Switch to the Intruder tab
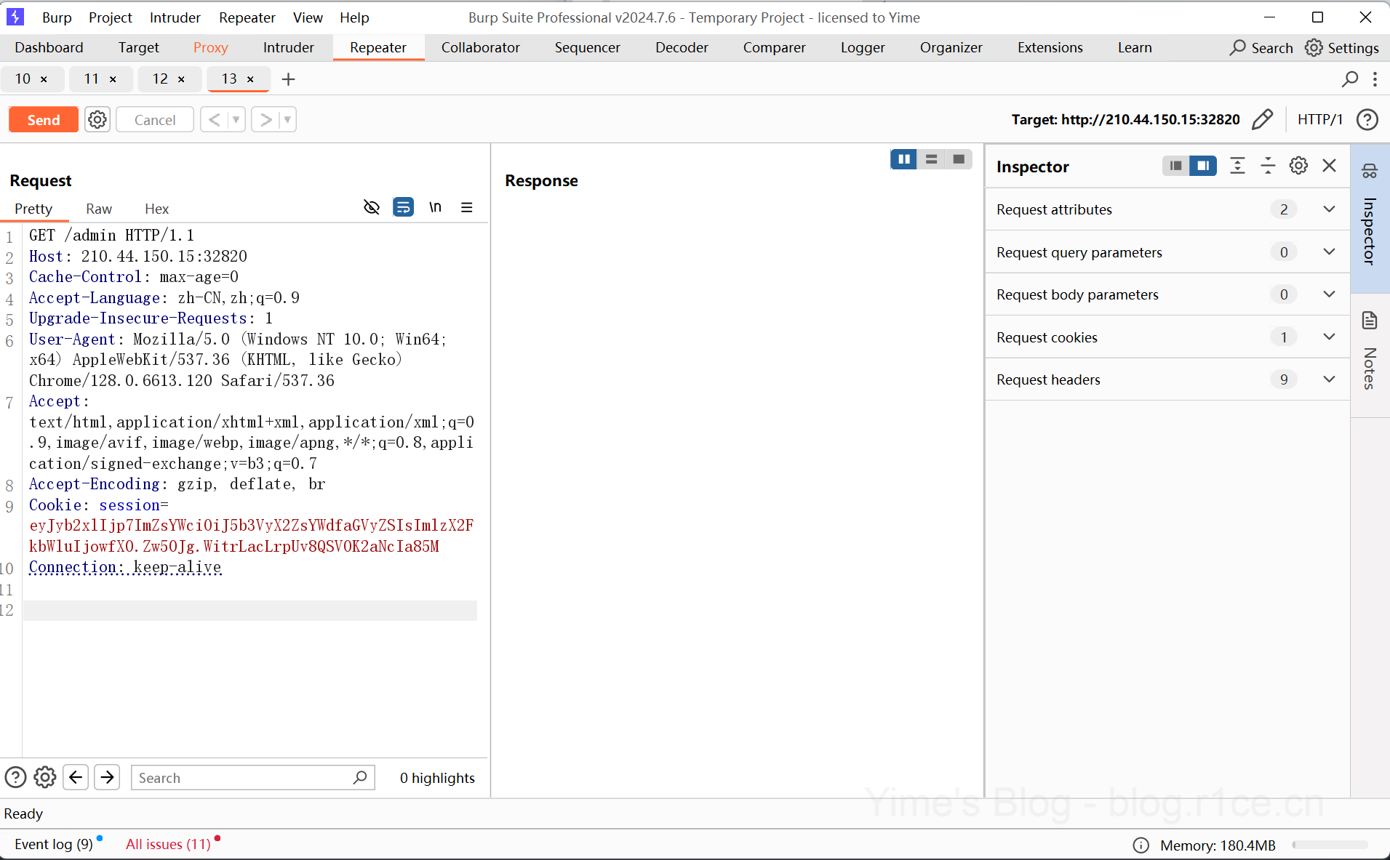1390x860 pixels. tap(288, 47)
